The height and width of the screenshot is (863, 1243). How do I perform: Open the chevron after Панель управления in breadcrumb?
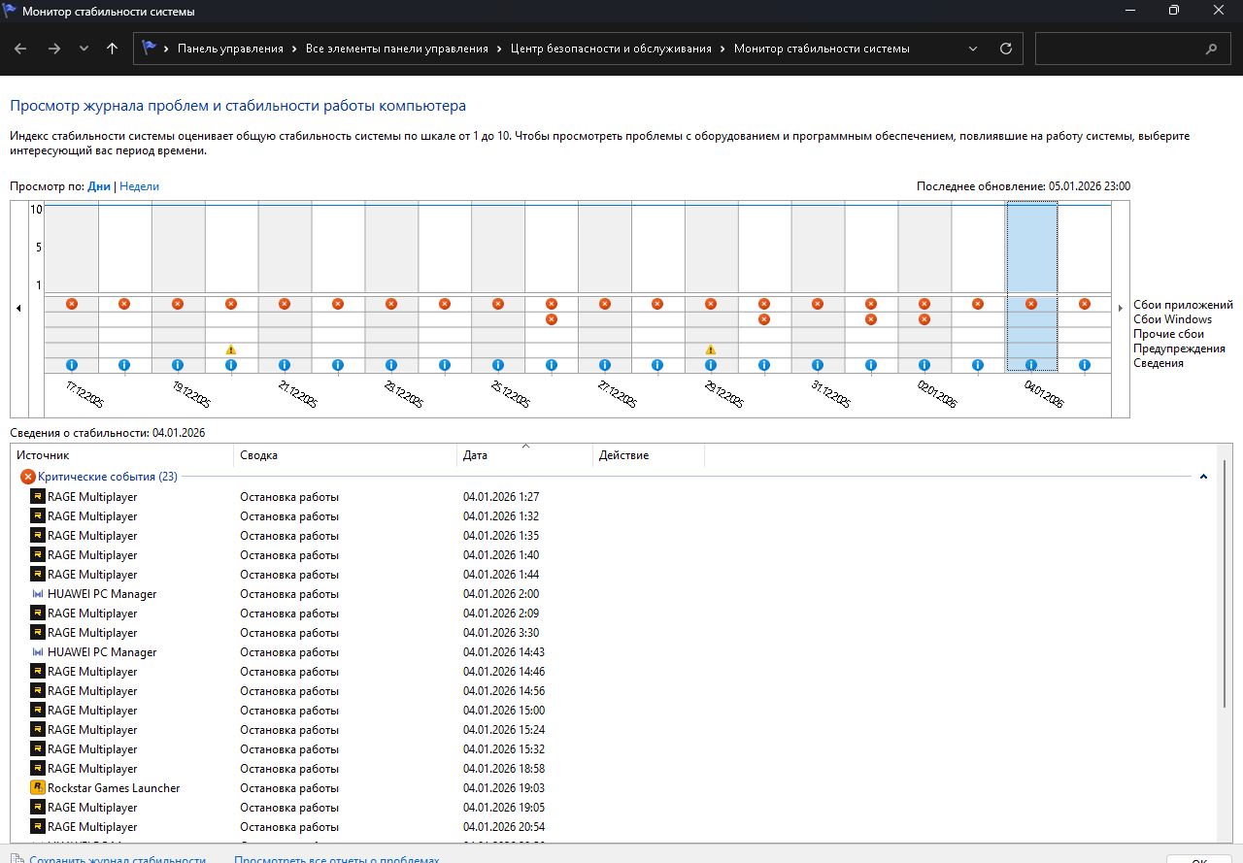coord(295,49)
